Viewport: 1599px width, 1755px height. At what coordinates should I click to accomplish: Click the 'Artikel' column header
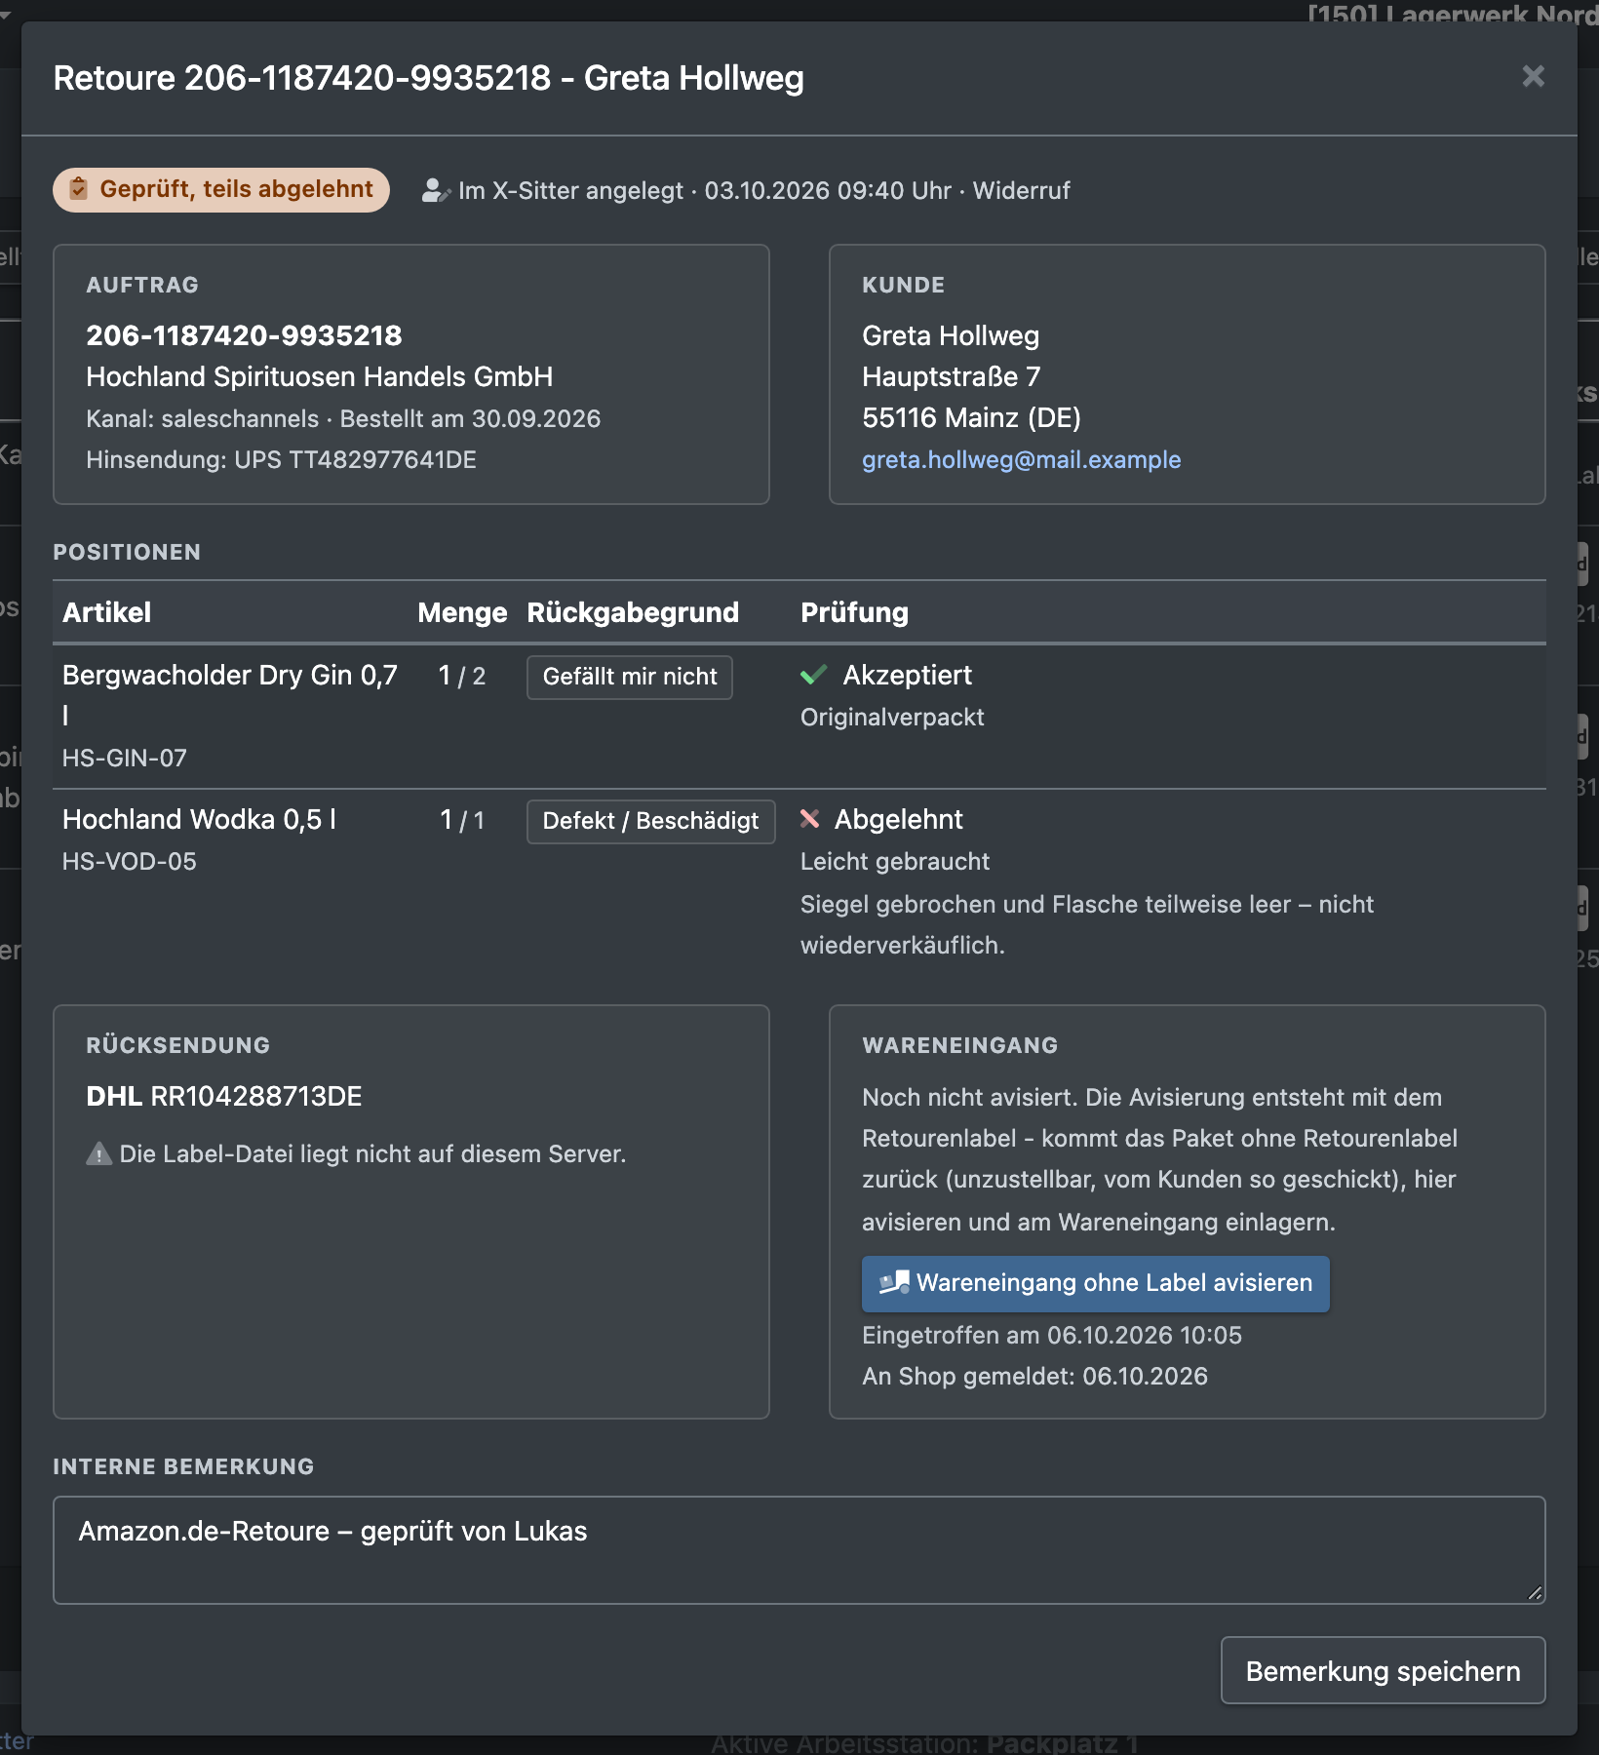pos(107,612)
